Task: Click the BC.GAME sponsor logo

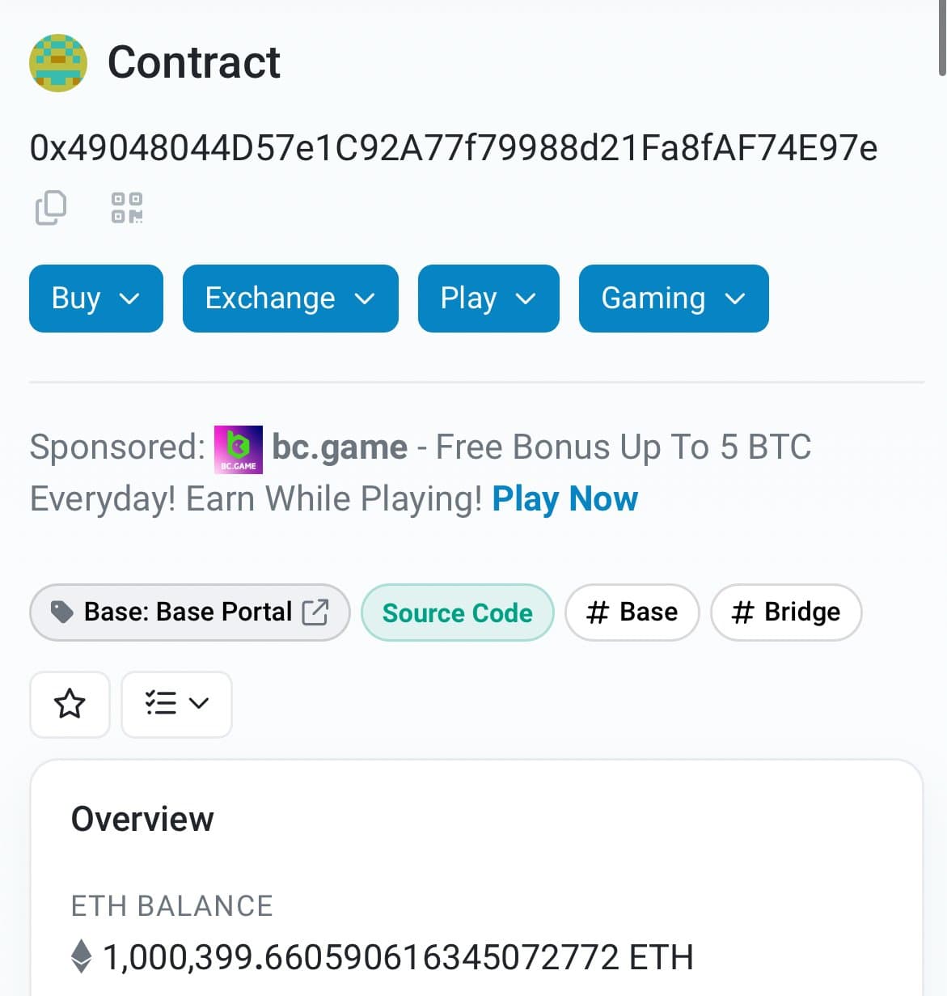Action: coord(238,449)
